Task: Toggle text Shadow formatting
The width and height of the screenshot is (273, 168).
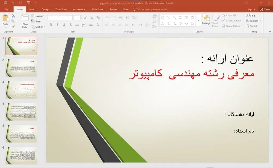Action: click(x=70, y=25)
